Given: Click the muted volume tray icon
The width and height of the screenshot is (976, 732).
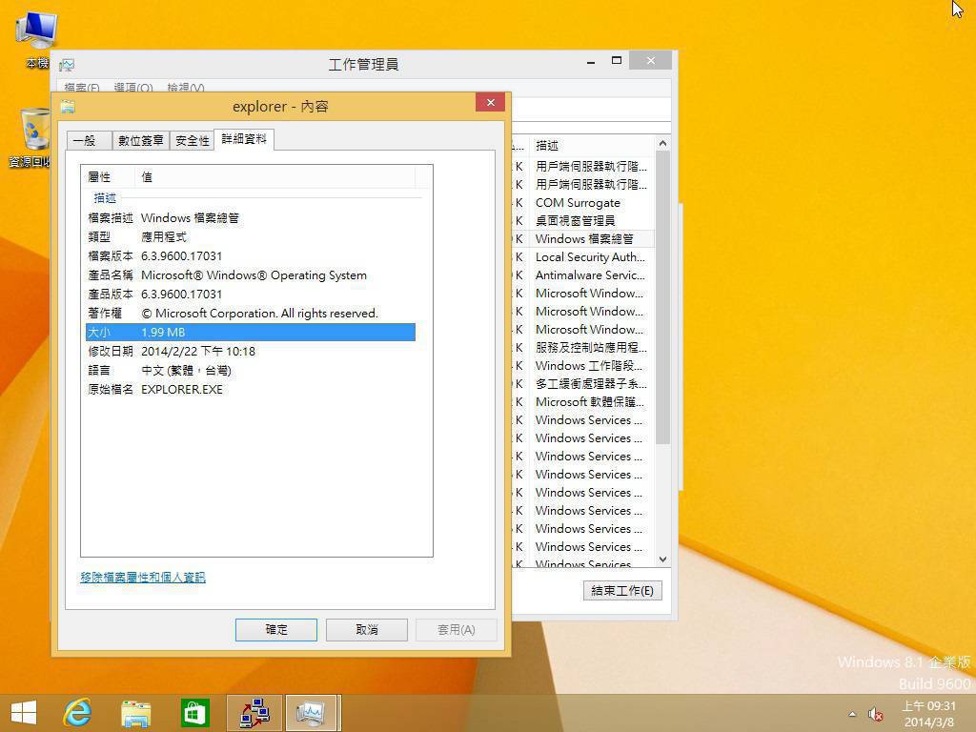Looking at the screenshot, I should click(876, 715).
